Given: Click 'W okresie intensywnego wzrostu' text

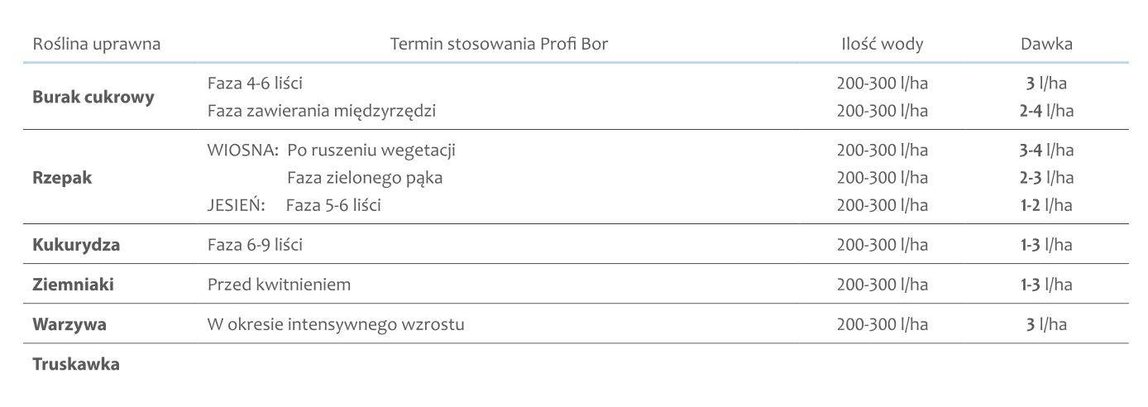Looking at the screenshot, I should 336,324.
